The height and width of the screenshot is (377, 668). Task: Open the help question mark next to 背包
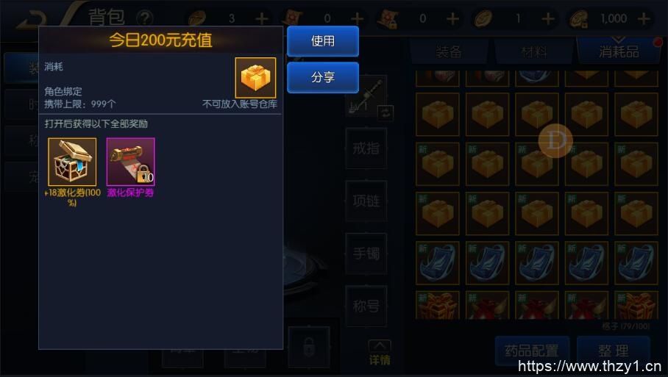[x=145, y=18]
